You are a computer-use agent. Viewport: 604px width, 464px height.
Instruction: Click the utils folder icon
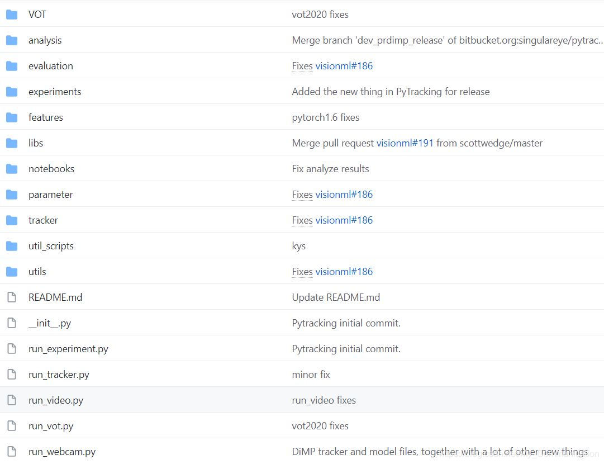(12, 271)
